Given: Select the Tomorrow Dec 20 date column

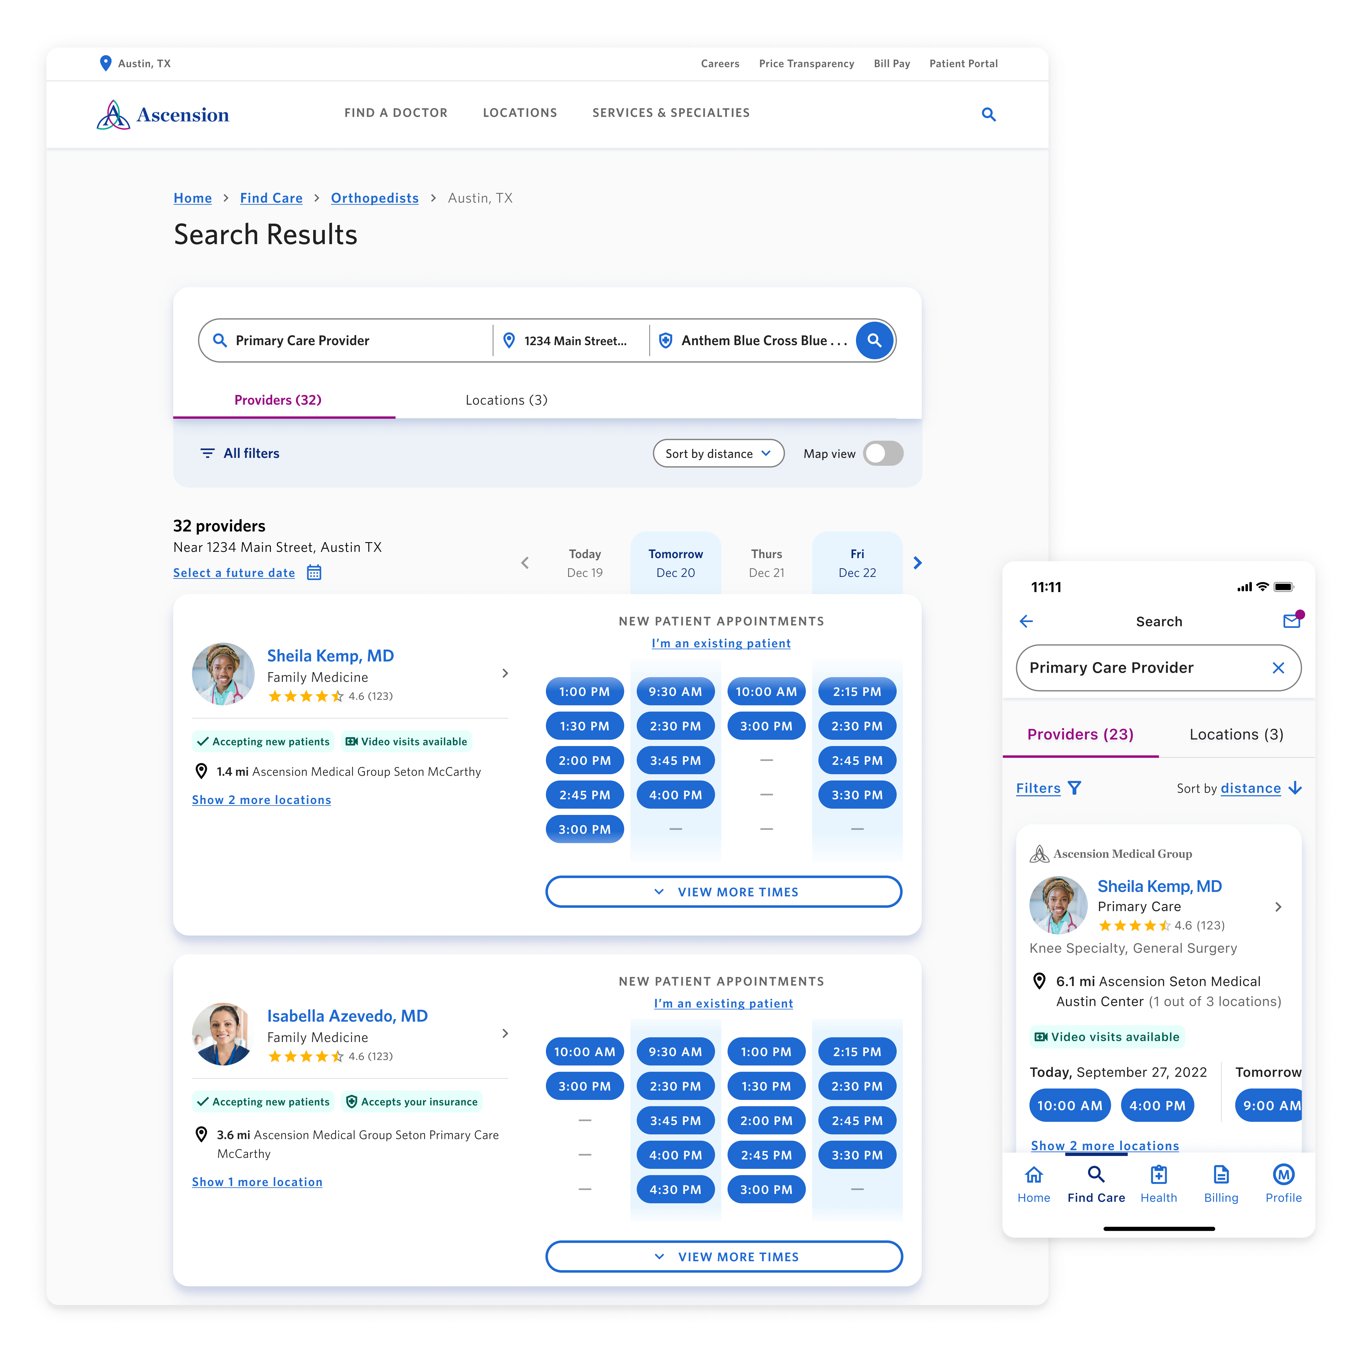Looking at the screenshot, I should 676,563.
